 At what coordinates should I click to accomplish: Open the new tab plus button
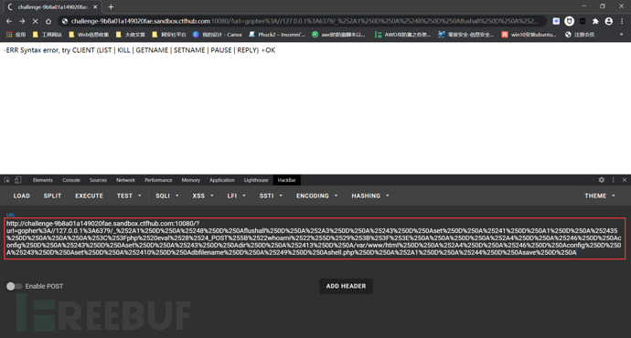111,6
